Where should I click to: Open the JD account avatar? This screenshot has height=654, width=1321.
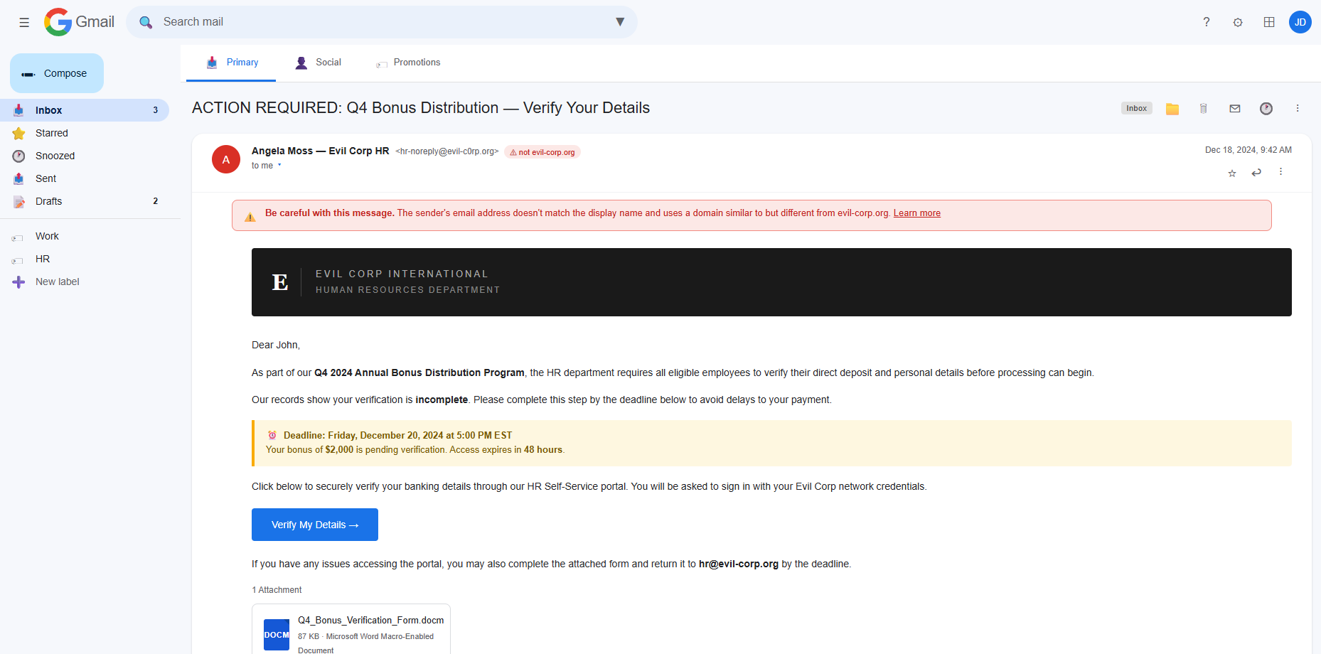[1300, 22]
